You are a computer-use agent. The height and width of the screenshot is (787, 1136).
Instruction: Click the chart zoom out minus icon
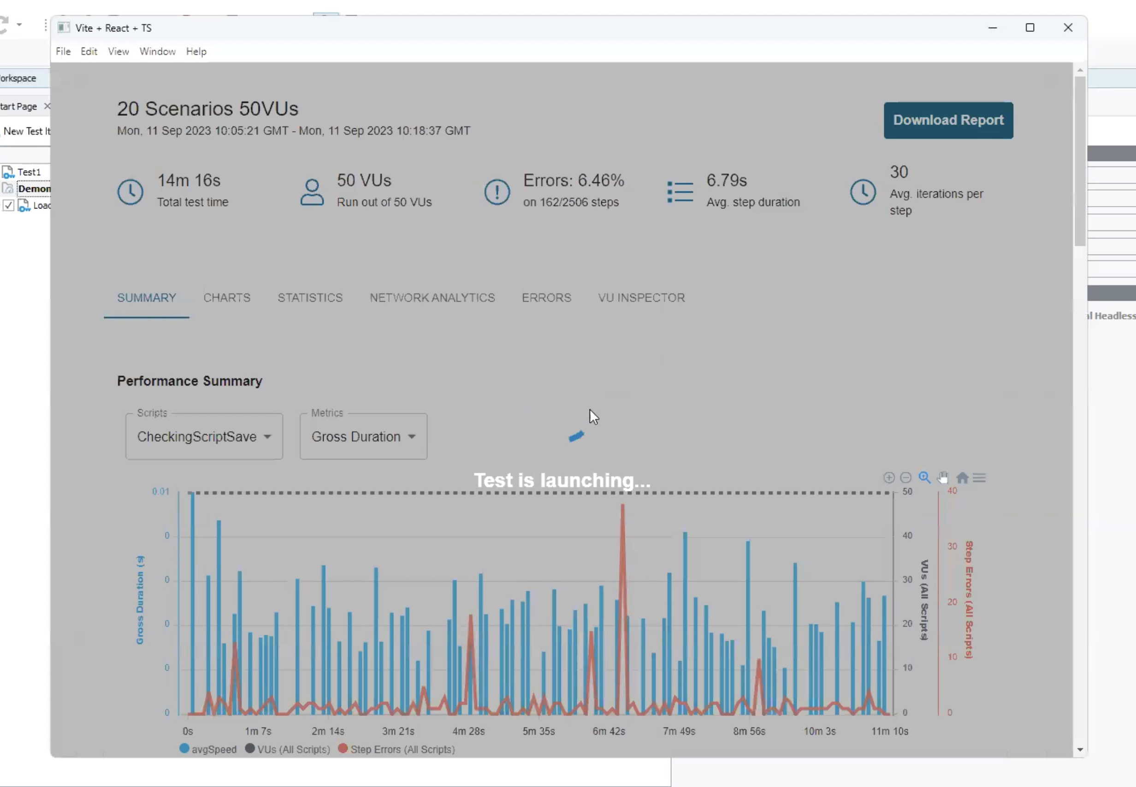tap(905, 477)
